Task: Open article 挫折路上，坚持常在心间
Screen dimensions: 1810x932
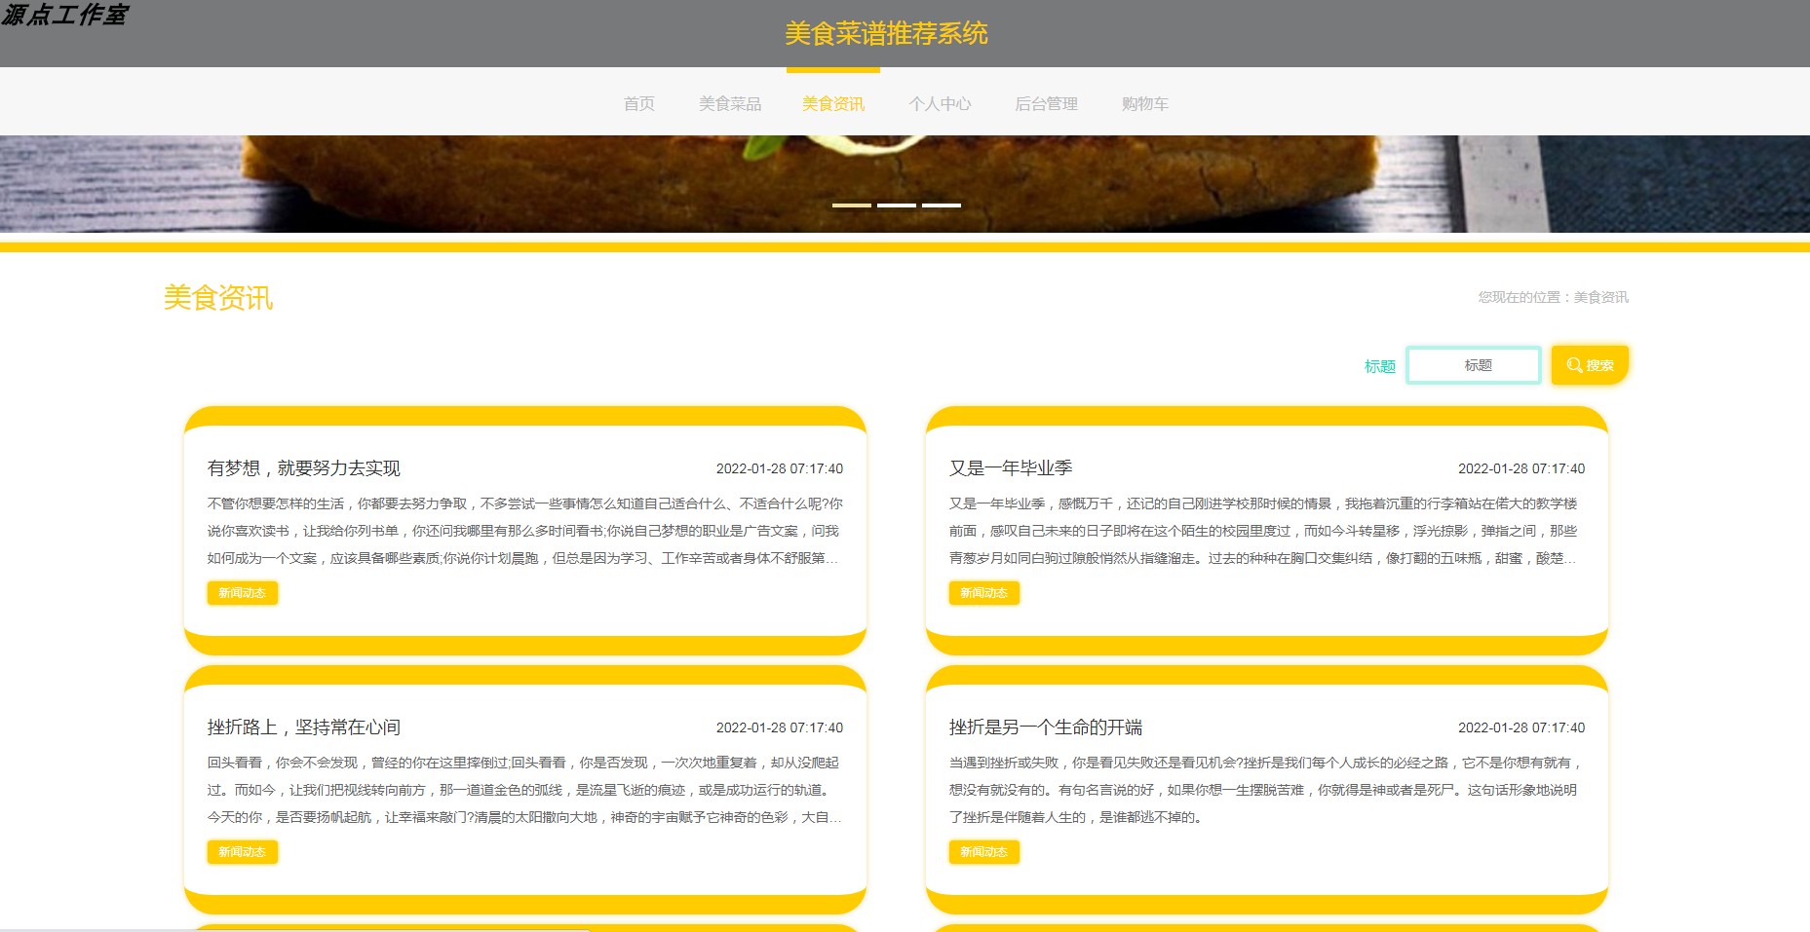Action: pos(304,727)
